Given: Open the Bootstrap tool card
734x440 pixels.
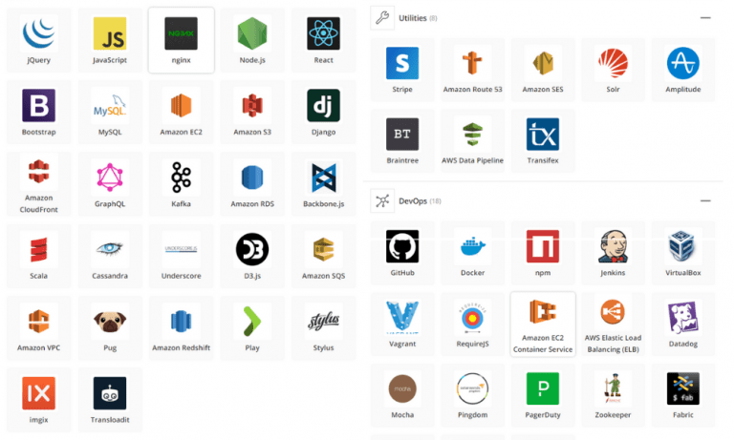Looking at the screenshot, I should click(x=39, y=113).
